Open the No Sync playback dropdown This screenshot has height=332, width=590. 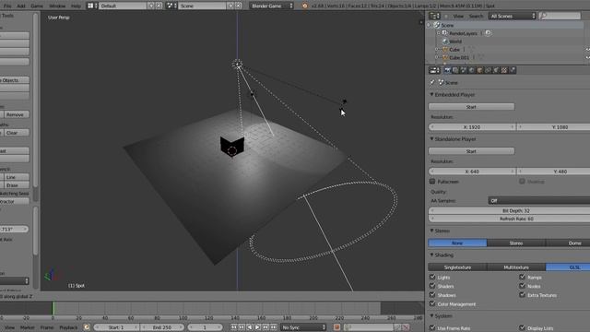[303, 327]
